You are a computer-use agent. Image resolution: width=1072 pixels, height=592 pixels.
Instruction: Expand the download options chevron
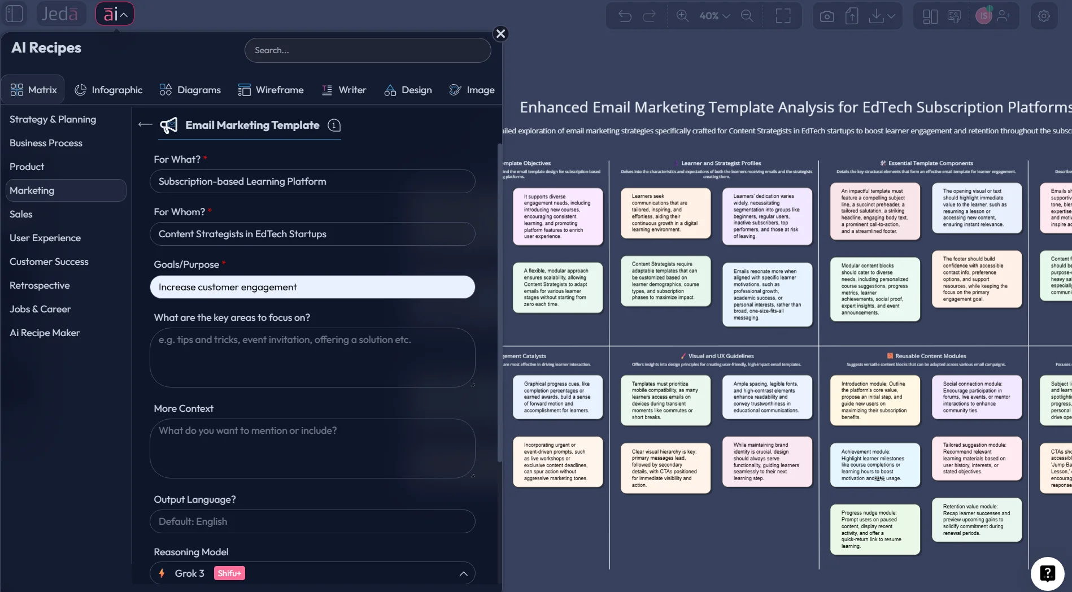[x=891, y=16]
